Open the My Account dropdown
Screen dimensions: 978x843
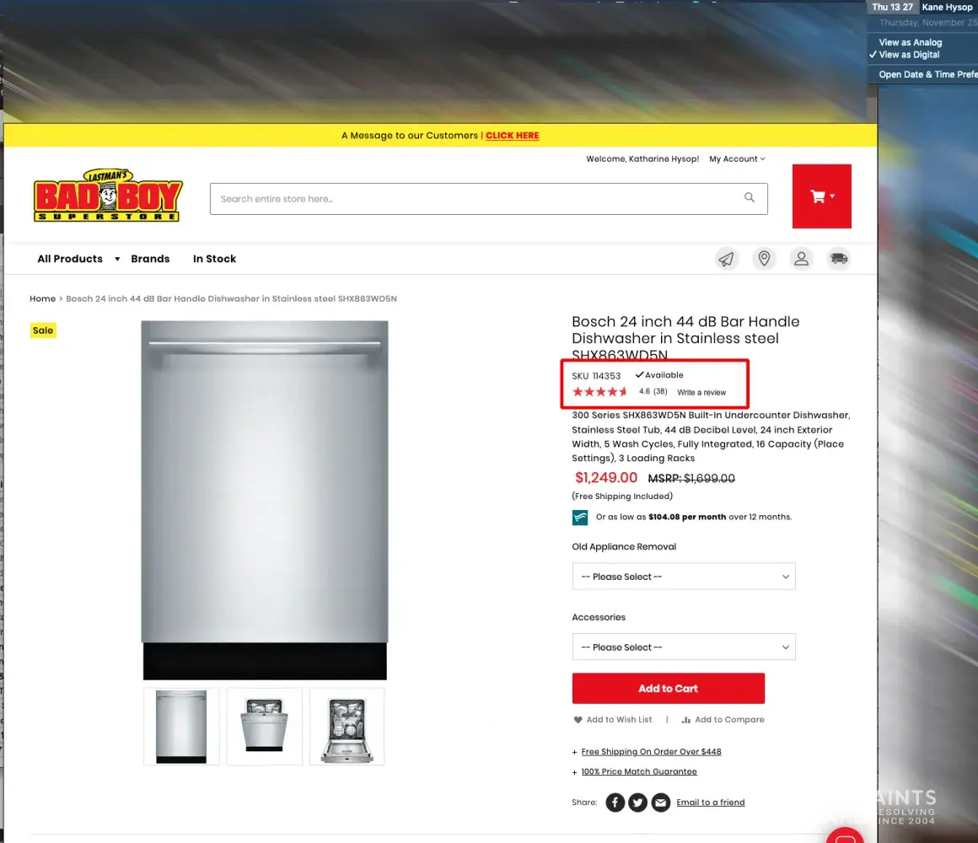tap(737, 159)
